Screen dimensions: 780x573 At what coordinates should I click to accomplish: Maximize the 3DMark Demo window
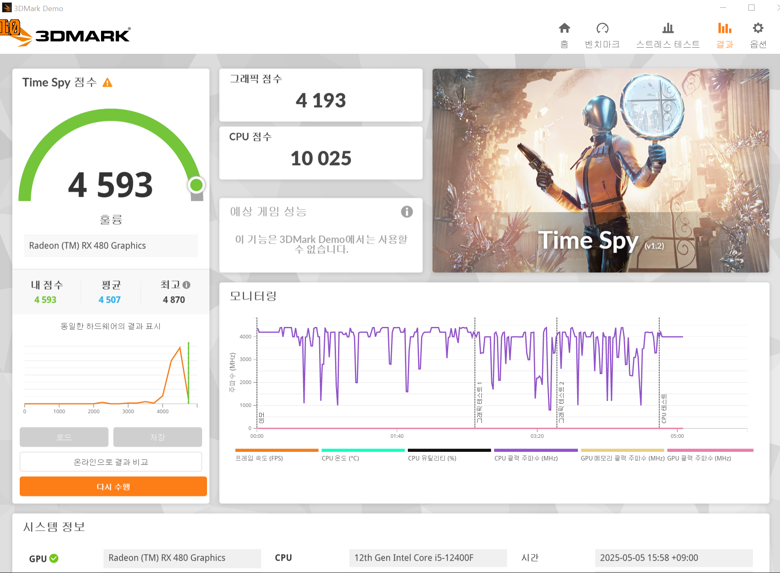pyautogui.click(x=751, y=8)
